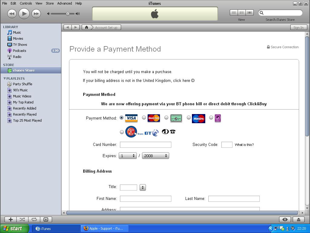Click the MasterCard logo
This screenshot has height=233, width=310.
[153, 118]
